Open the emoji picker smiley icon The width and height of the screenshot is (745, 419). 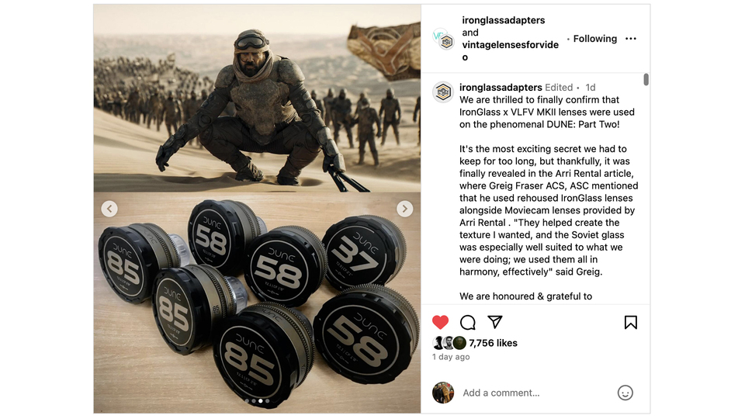point(625,393)
